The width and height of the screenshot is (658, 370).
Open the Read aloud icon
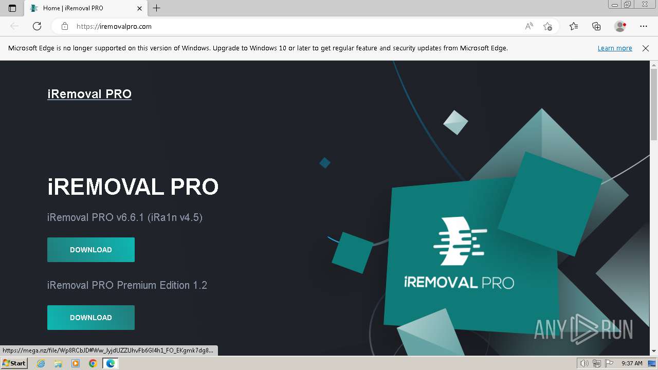point(529,26)
